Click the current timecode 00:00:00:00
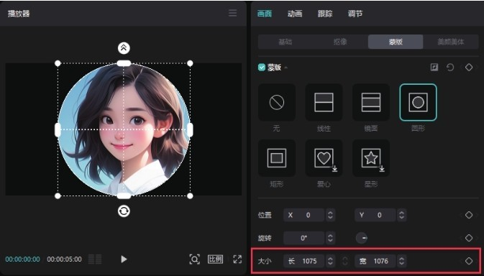484x276 pixels. coord(22,259)
